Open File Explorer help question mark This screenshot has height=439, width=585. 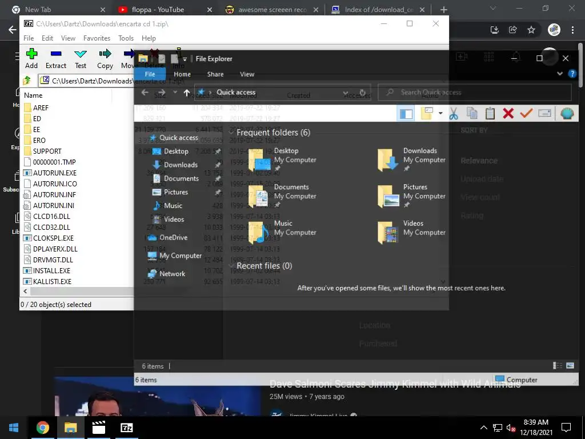click(572, 74)
